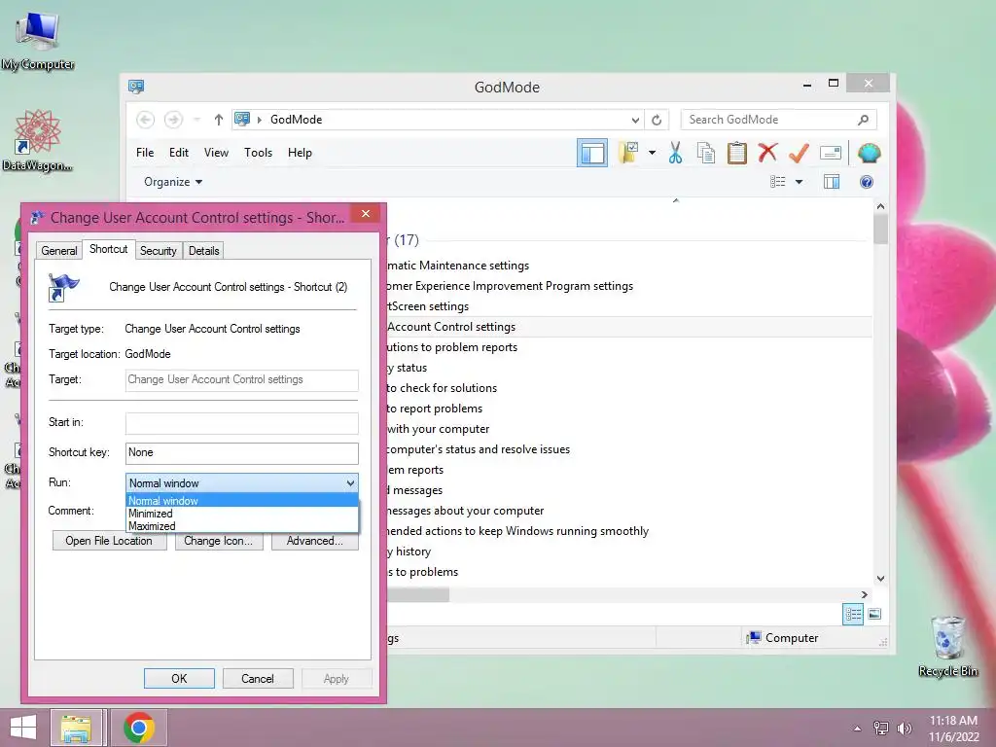Image resolution: width=996 pixels, height=747 pixels.
Task: Open My Computer desktop icon
Action: point(38,39)
